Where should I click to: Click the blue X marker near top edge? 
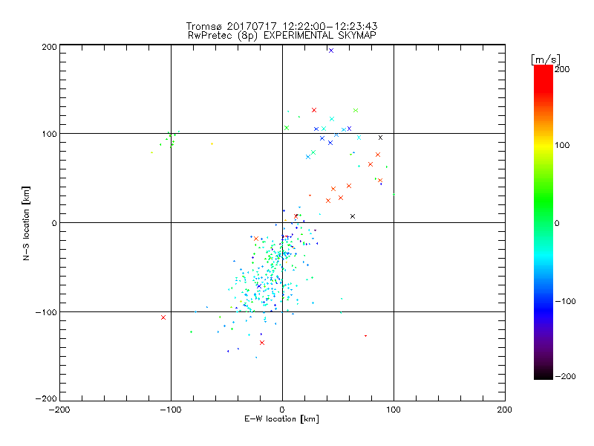point(331,51)
